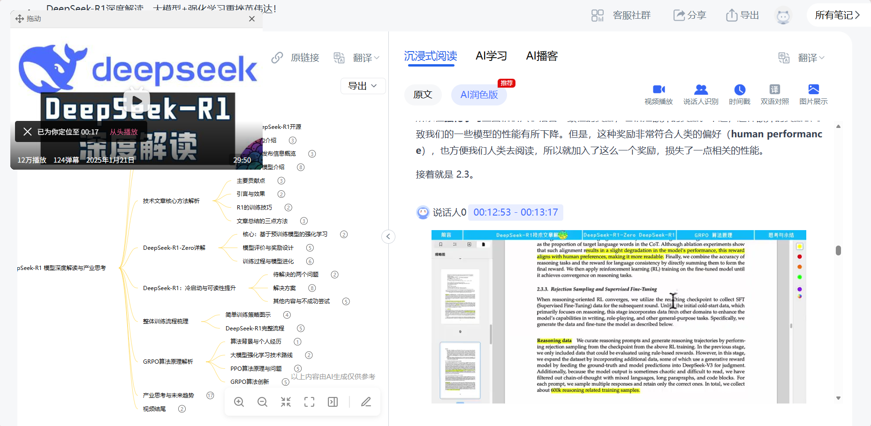Select node 待解决的两个问题
The height and width of the screenshot is (426, 871).
click(296, 275)
